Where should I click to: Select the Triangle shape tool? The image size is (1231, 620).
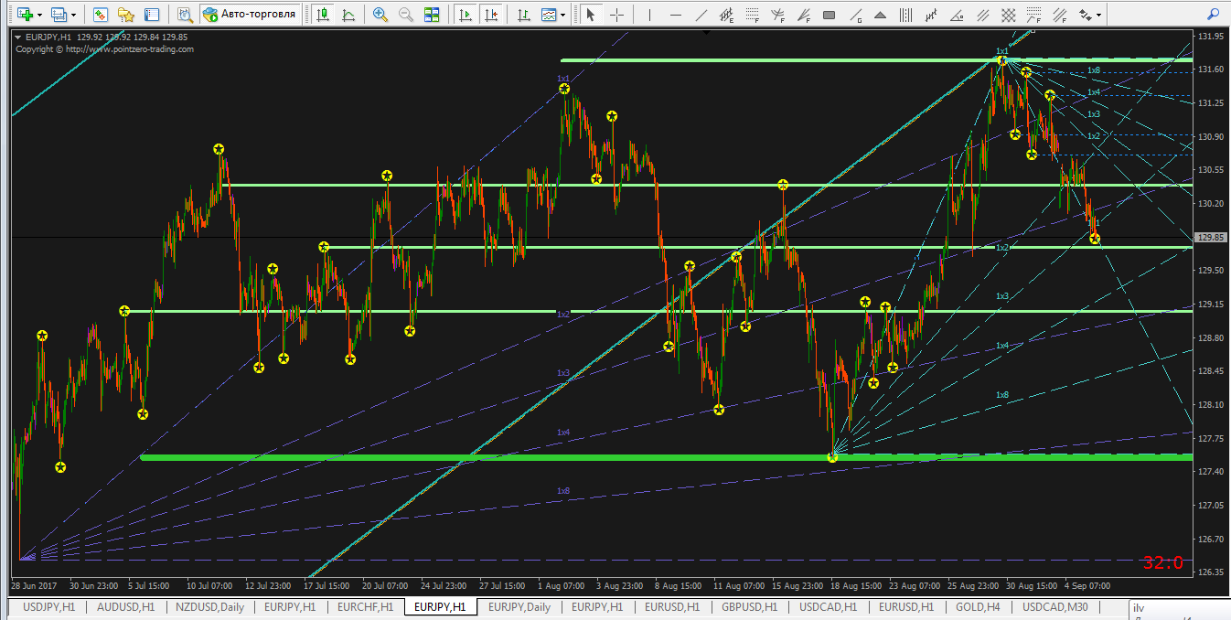(x=881, y=15)
